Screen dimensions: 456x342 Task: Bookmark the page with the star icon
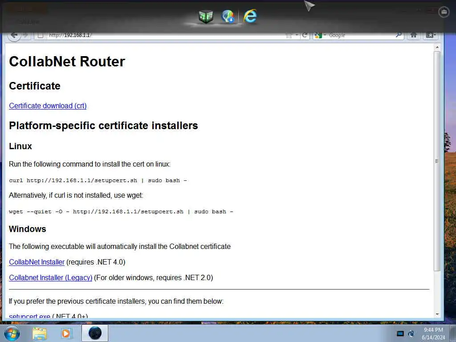pos(289,35)
